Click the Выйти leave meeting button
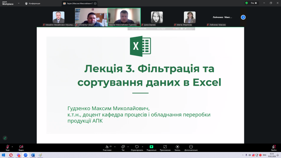281x158 pixels. coord(274,147)
